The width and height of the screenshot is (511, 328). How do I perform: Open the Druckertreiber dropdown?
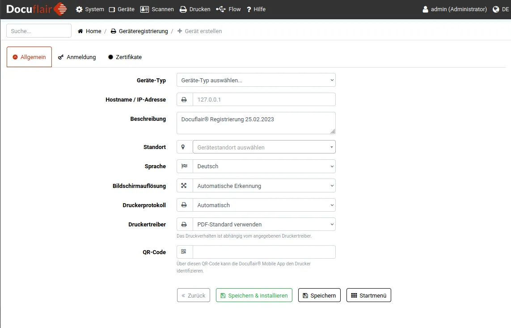(264, 225)
